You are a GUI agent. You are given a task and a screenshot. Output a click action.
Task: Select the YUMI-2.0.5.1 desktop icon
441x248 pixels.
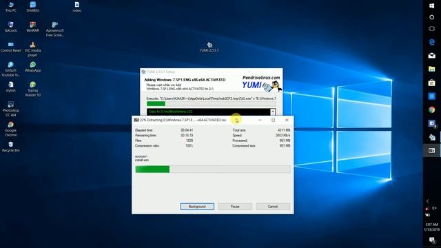click(x=209, y=47)
